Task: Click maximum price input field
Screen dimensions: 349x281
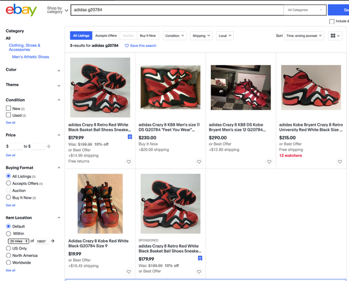Action: click(38, 146)
